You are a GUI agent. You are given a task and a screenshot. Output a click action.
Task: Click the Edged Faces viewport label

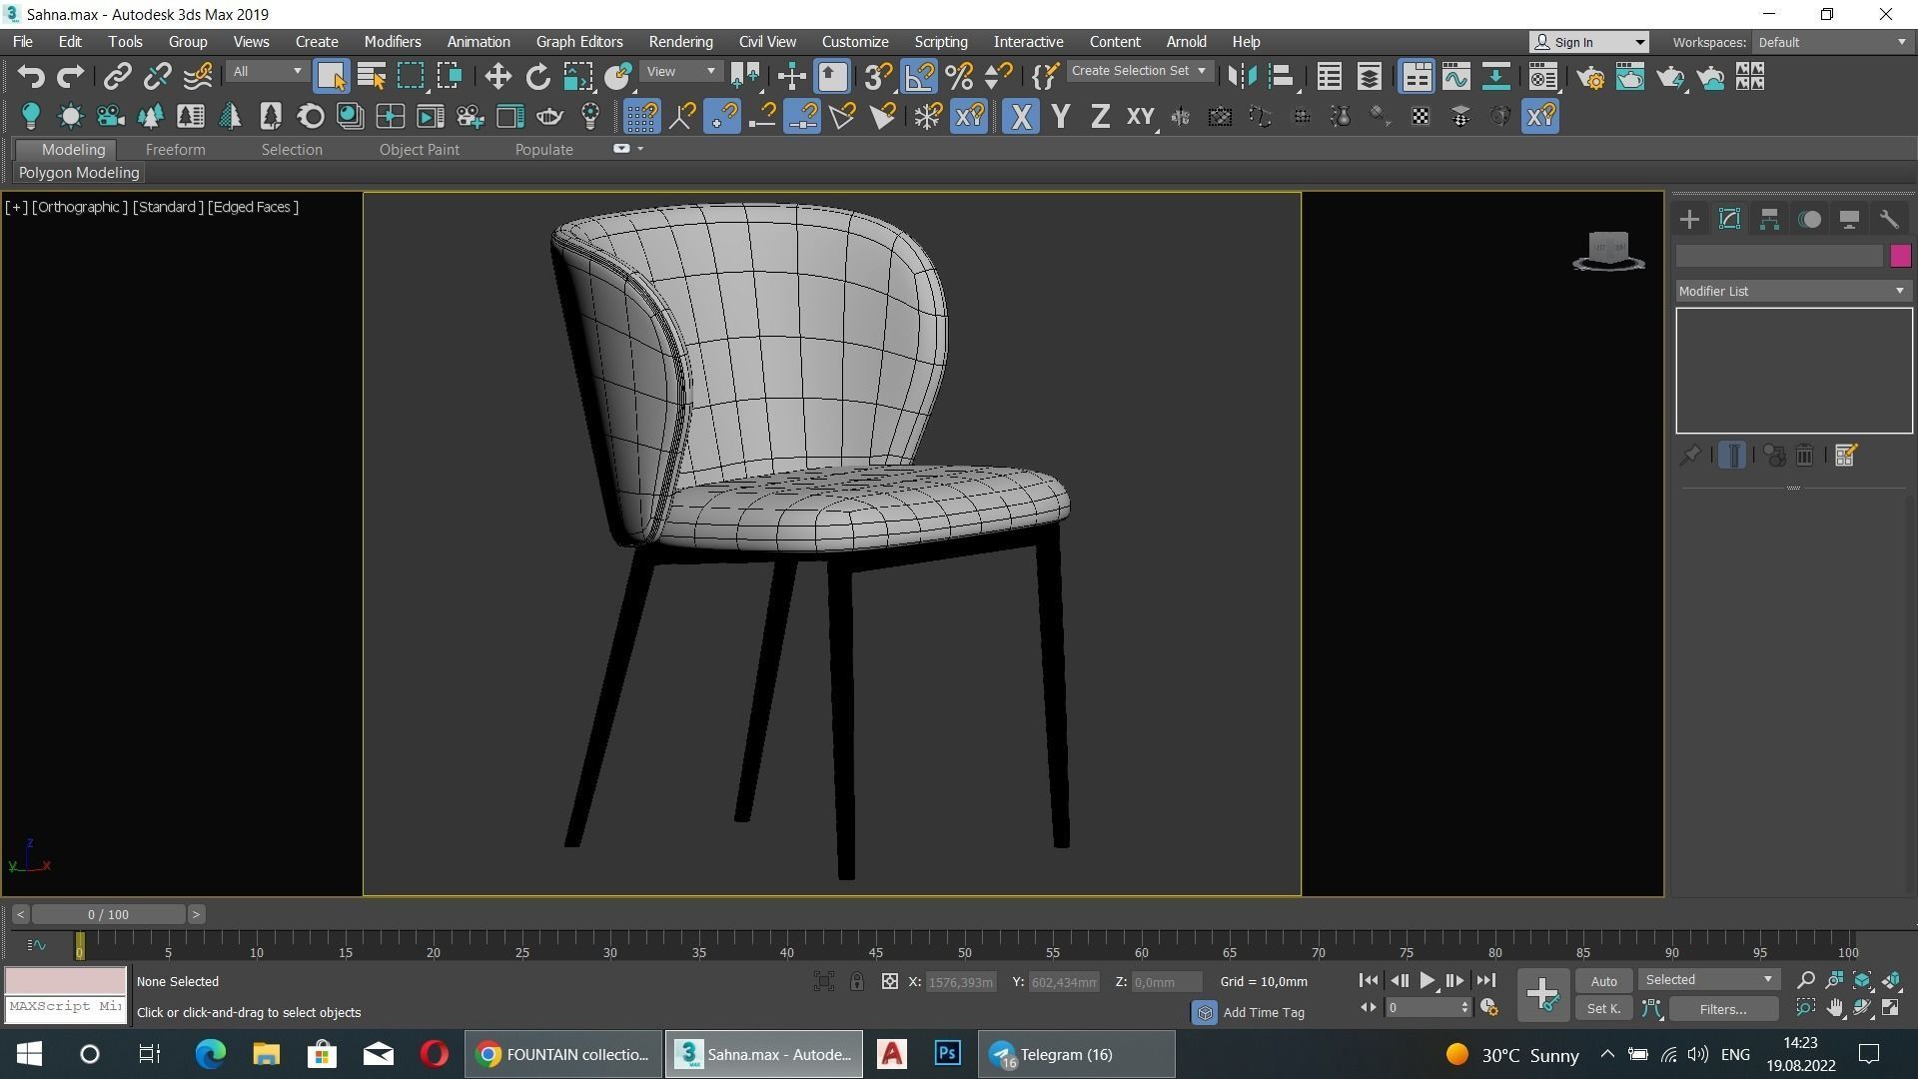pos(253,207)
